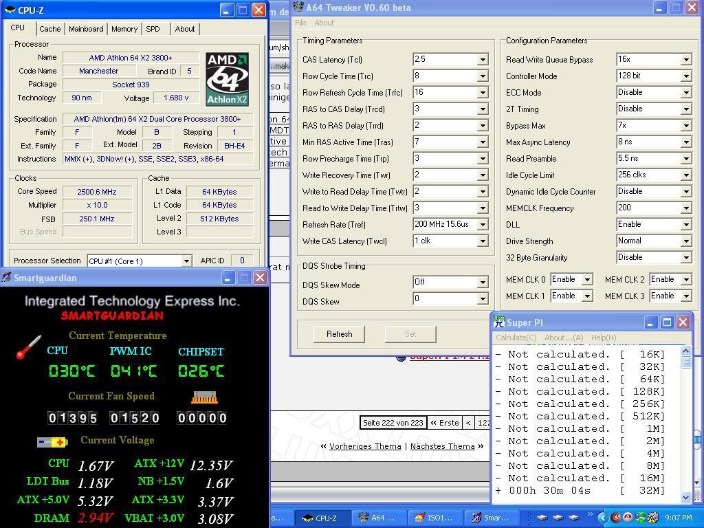This screenshot has height=528, width=704.
Task: Click the Refresh button in A64 Tweaker
Action: [339, 334]
